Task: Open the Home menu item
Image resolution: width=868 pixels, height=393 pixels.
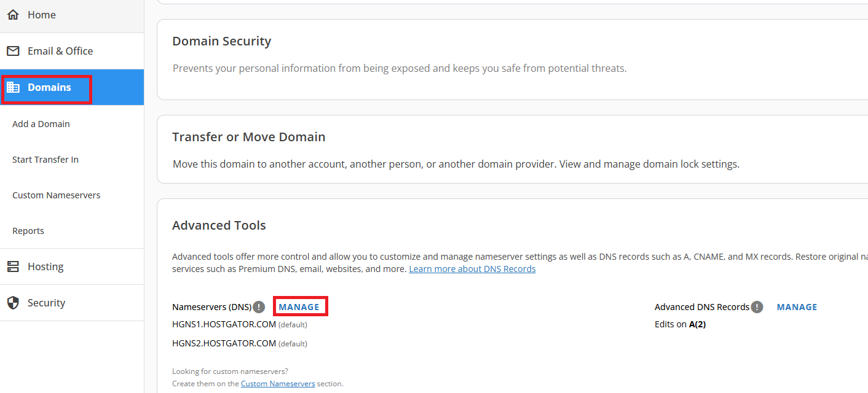Action: point(42,15)
